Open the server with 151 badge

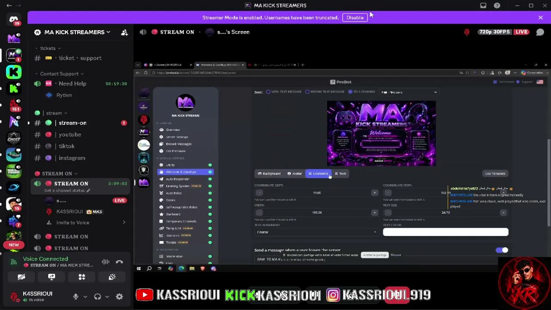click(14, 104)
